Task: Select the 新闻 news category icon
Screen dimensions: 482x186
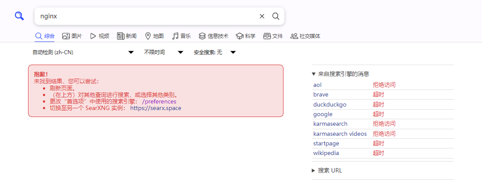Action: click(121, 36)
